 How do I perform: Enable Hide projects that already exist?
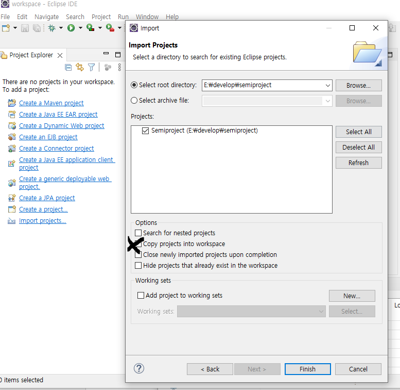point(138,266)
